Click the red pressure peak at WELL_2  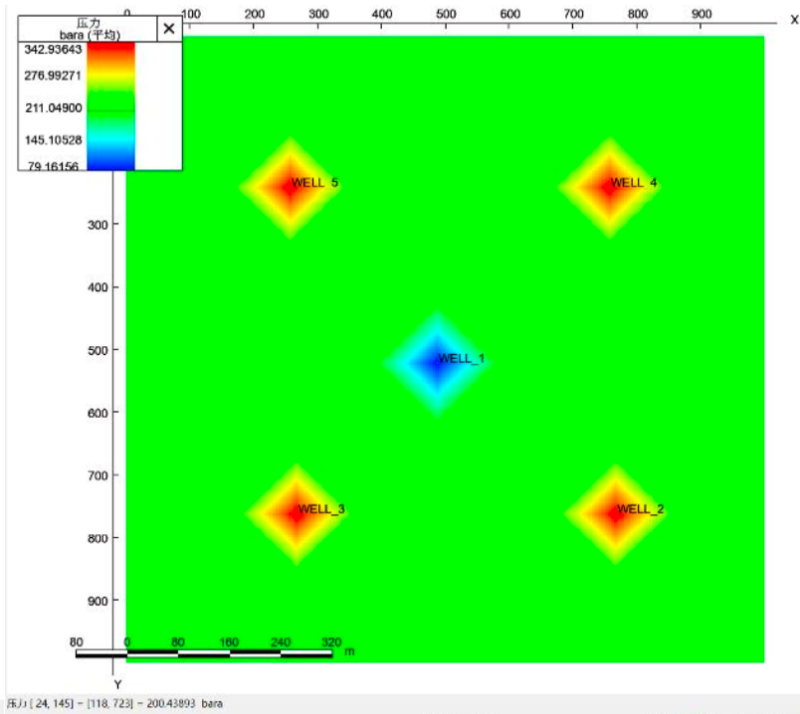pos(615,513)
